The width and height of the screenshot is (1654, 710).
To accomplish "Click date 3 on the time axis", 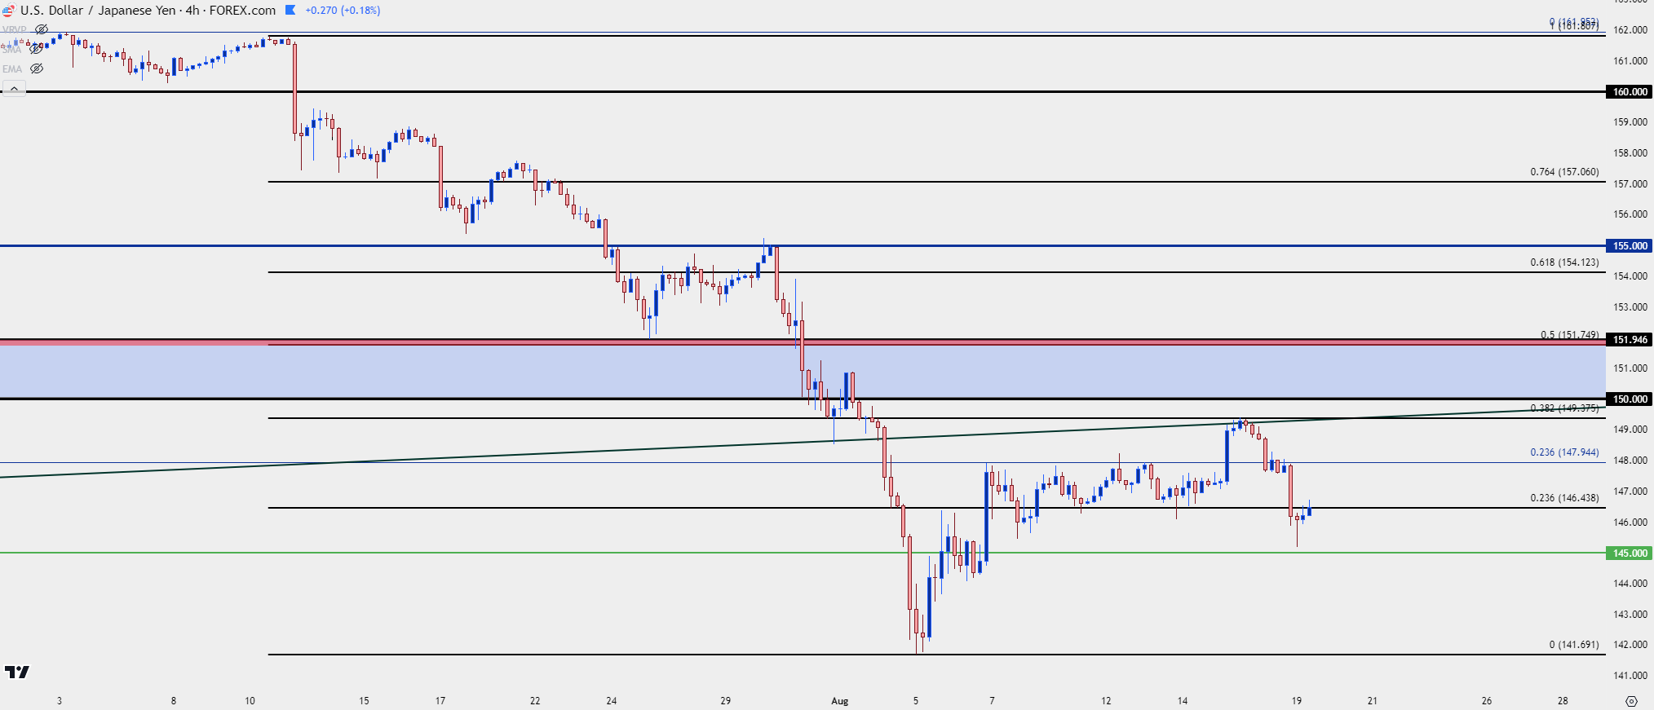I will point(60,701).
